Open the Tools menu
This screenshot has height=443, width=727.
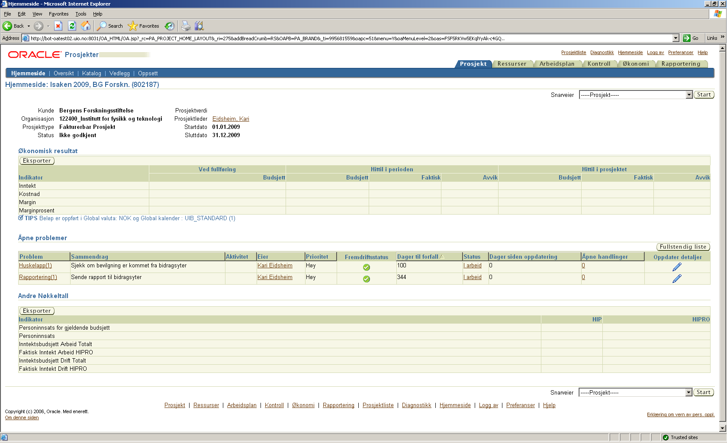coord(81,14)
